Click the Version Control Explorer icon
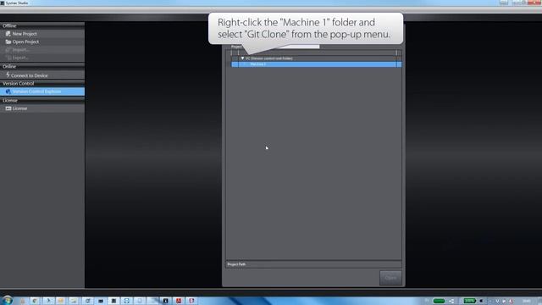Image resolution: width=542 pixels, height=305 pixels. [x=8, y=91]
